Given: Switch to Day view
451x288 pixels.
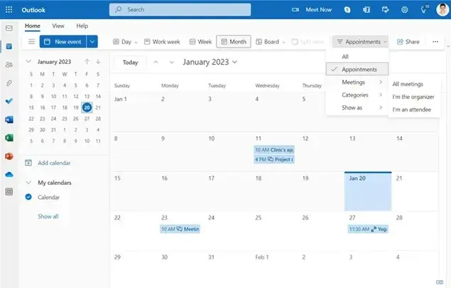Looking at the screenshot, I should point(122,42).
